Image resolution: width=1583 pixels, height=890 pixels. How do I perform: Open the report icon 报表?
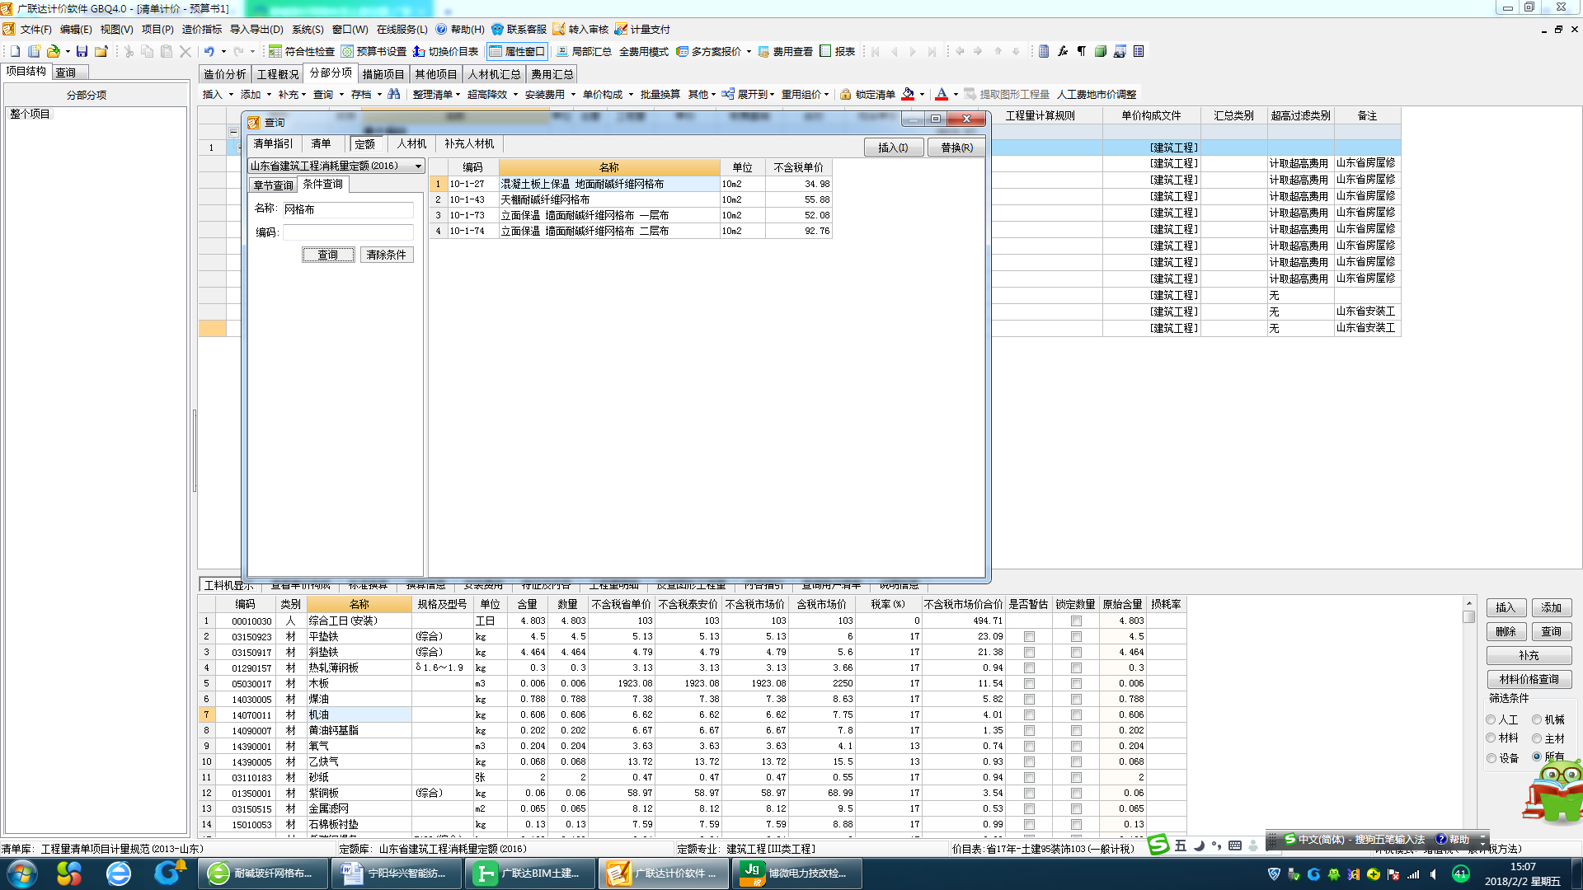click(x=825, y=51)
